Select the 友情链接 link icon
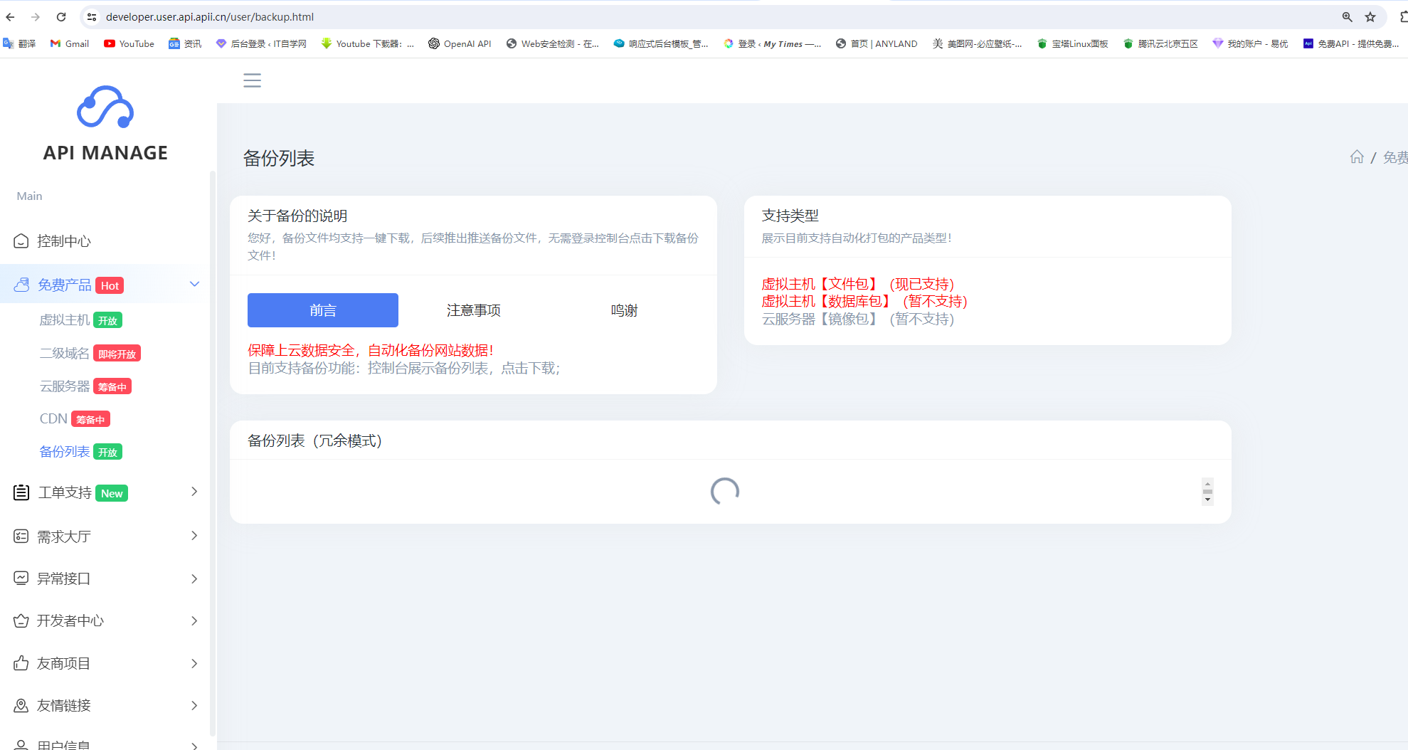The height and width of the screenshot is (750, 1408). tap(21, 705)
